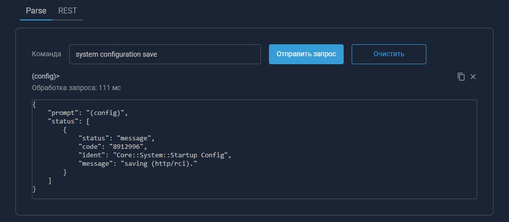The image size is (509, 222).
Task: Click the closing square bracket in the JSON
Action: (x=49, y=181)
